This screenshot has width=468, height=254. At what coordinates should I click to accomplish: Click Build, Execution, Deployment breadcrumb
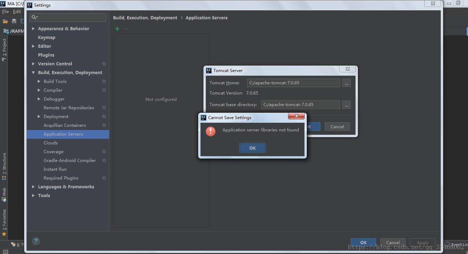click(x=145, y=18)
